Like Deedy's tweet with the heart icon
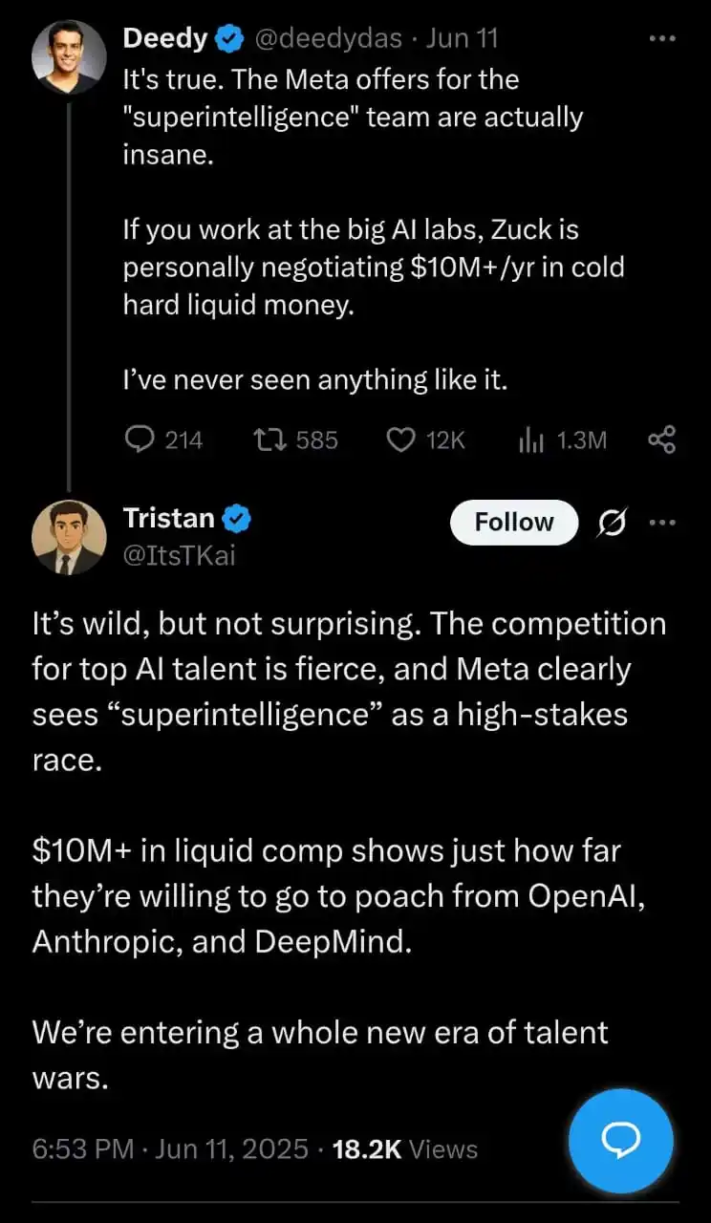711x1223 pixels. click(402, 440)
